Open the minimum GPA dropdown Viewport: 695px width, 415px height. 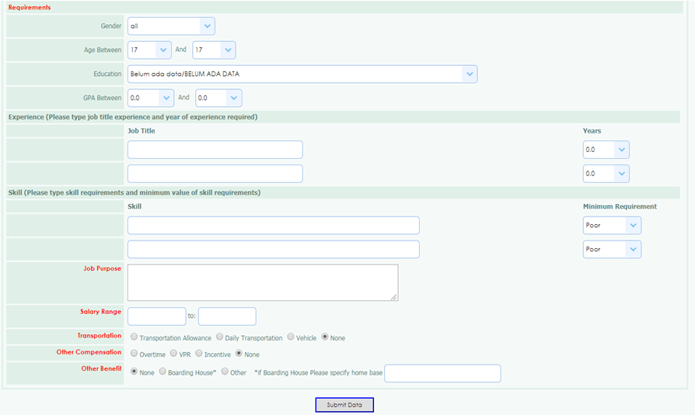pyautogui.click(x=151, y=98)
